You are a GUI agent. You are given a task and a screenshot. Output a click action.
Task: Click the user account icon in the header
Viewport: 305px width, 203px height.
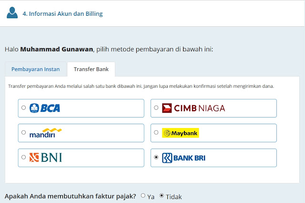tap(12, 13)
